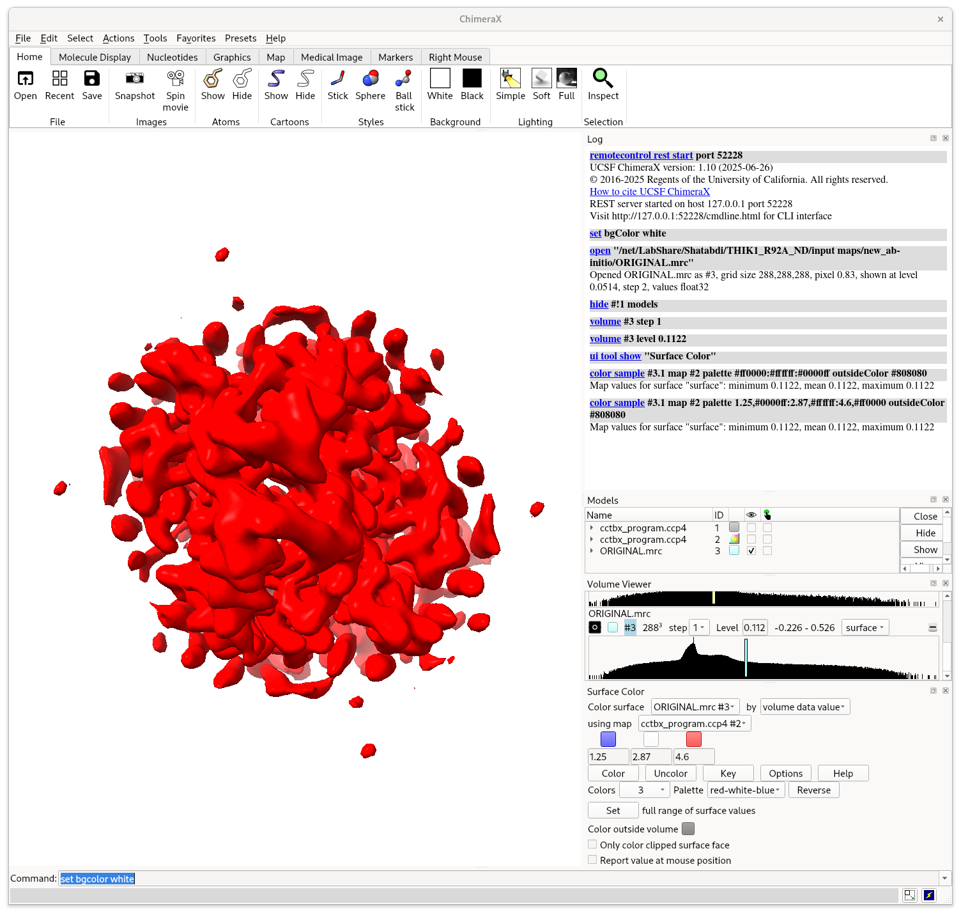Expand the ORIGINAL.mrc model tree item
Screen dimensions: 961x915
point(592,551)
